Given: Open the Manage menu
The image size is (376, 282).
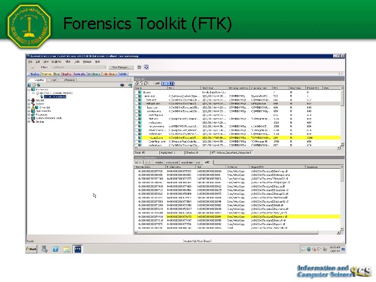Looking at the screenshot, I should point(87,62).
